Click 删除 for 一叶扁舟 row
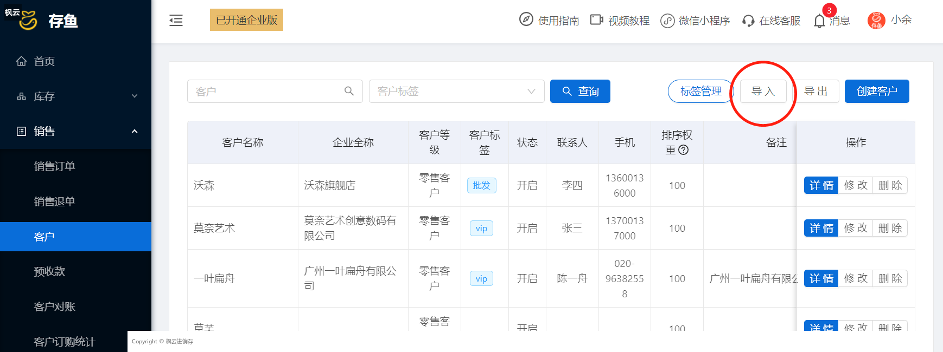This screenshot has height=352, width=943. pos(890,278)
